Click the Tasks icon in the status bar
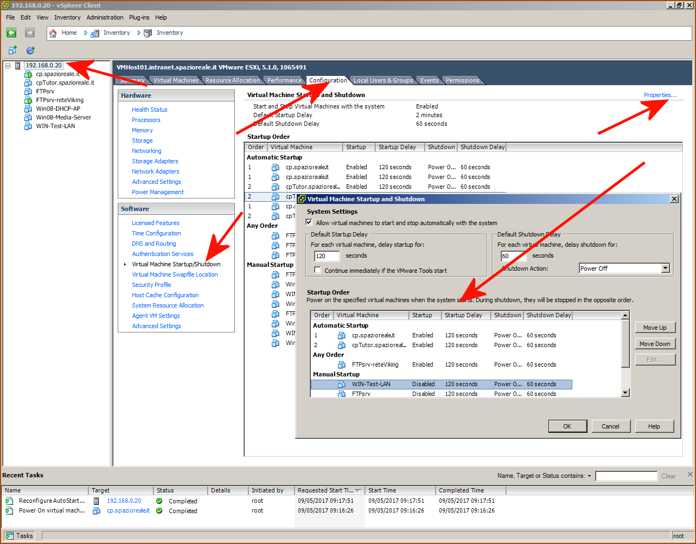 click(x=9, y=536)
